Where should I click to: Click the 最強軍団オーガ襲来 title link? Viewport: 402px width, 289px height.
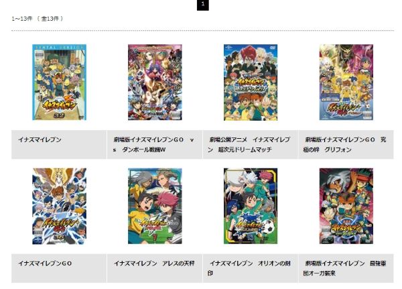click(344, 268)
